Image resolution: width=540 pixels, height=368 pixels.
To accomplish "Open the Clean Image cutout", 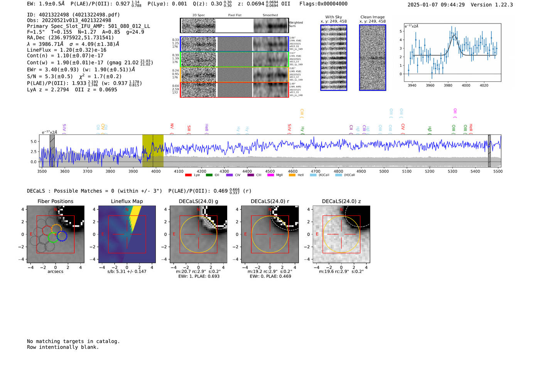I will [x=373, y=58].
